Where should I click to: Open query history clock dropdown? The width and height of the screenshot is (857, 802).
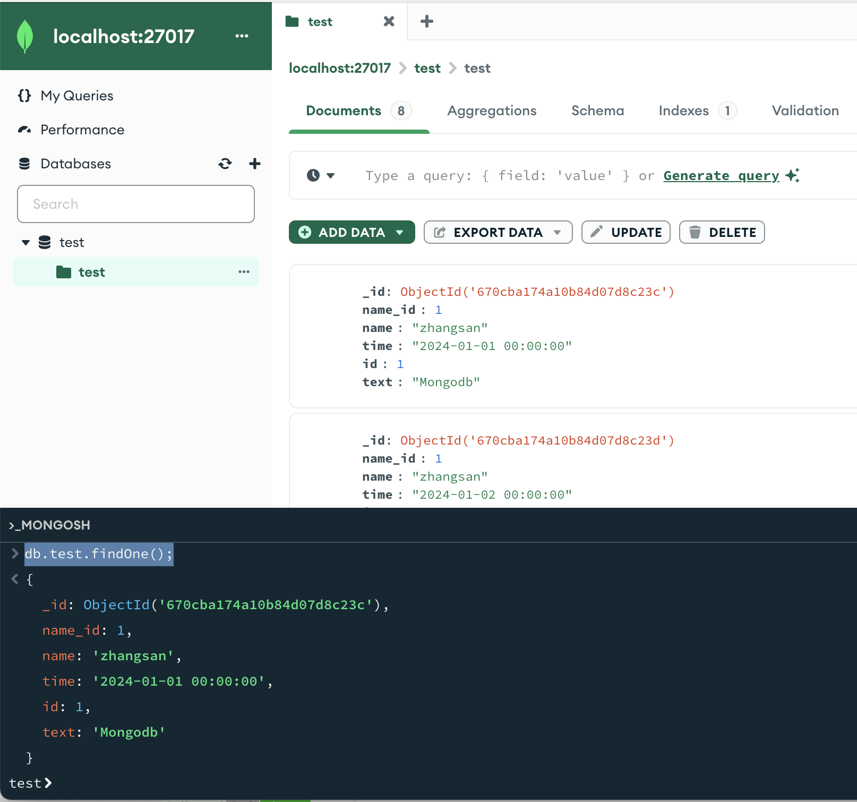[x=320, y=175]
